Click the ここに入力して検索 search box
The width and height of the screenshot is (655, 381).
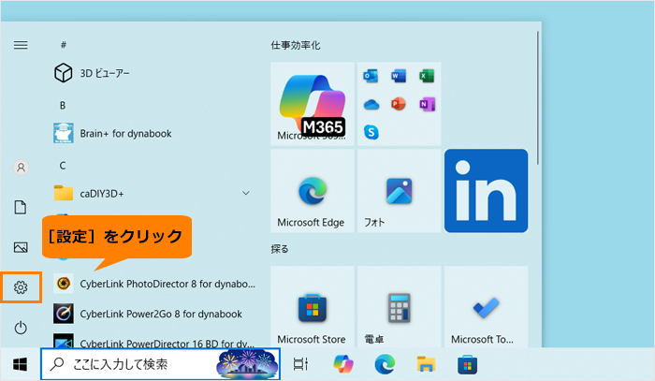[x=160, y=364]
